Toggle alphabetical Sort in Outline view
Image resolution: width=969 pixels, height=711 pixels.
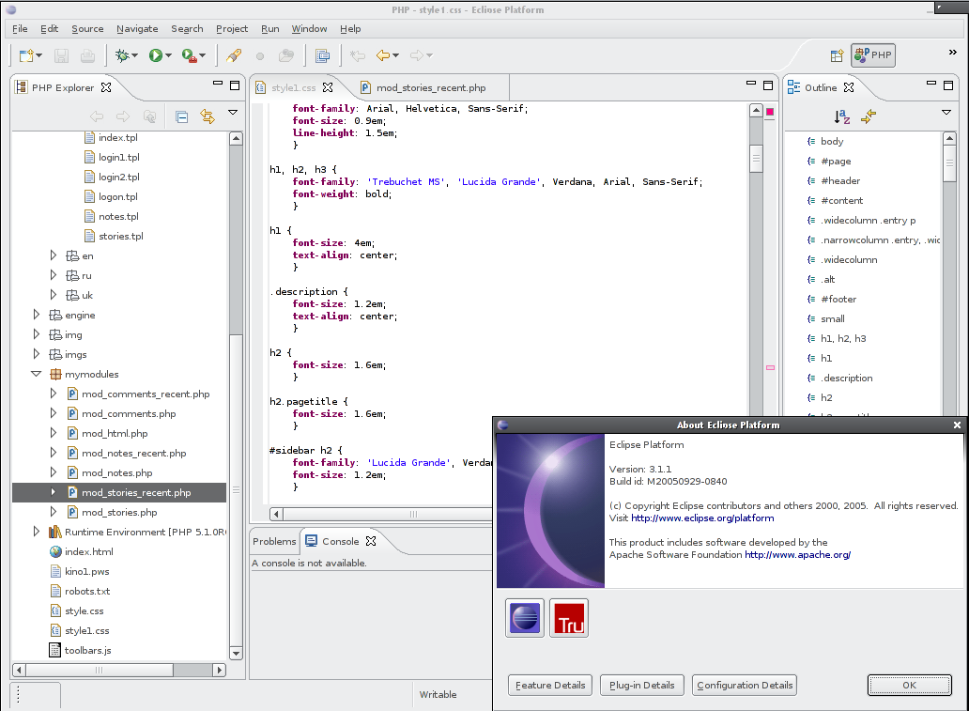[x=841, y=116]
